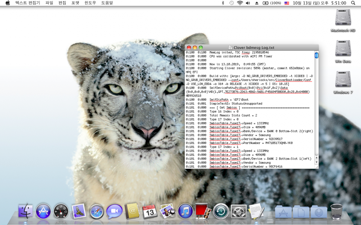
Task: Open Time Machine menu bar icon
Action: 231,3
